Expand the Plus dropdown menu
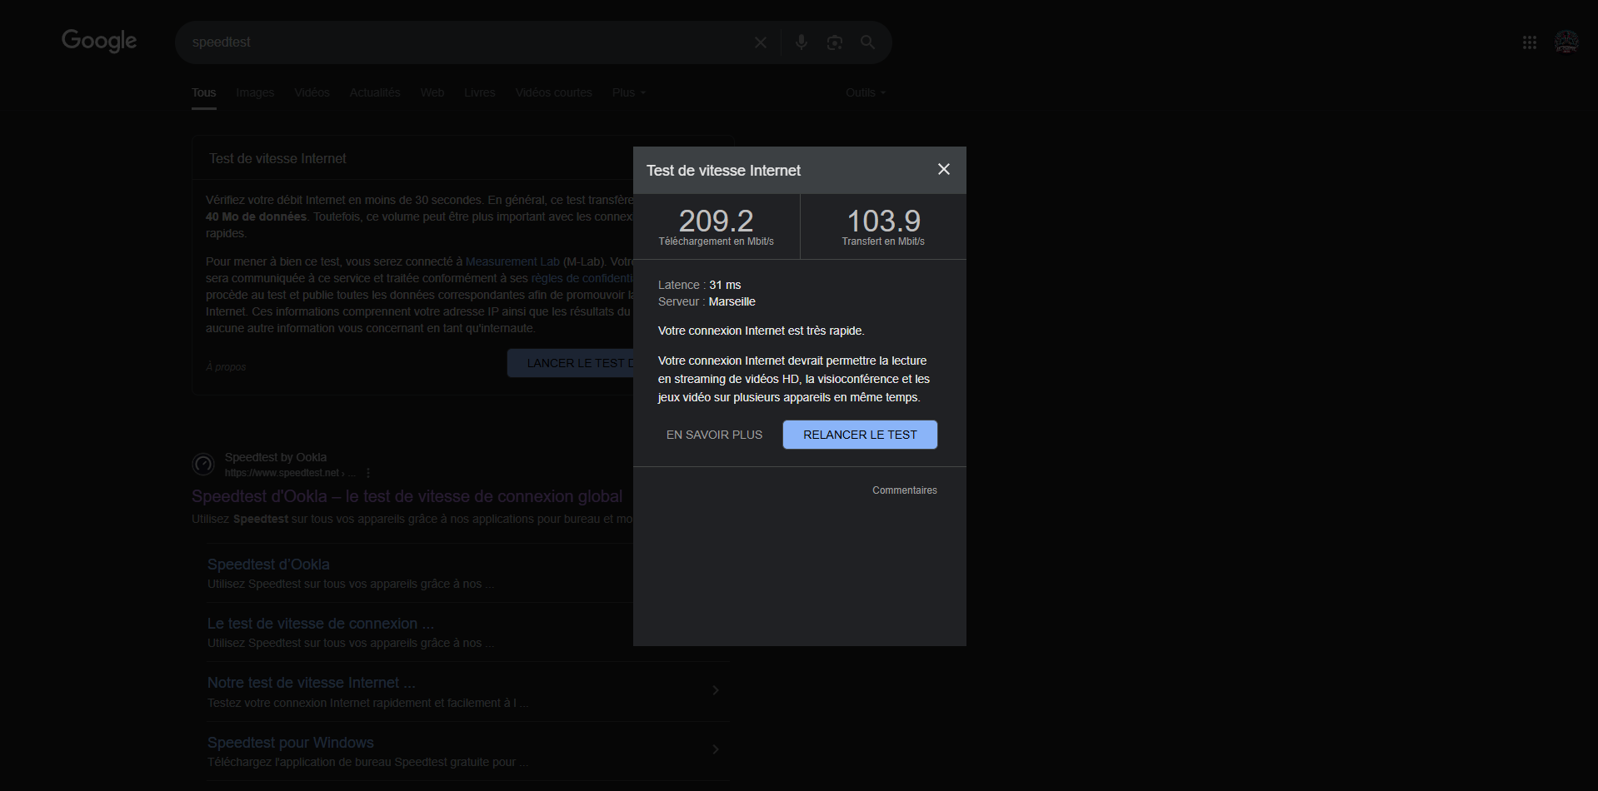1598x791 pixels. tap(628, 92)
